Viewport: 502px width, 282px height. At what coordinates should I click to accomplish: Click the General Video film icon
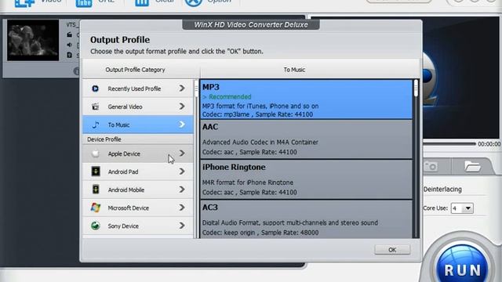[x=95, y=107]
